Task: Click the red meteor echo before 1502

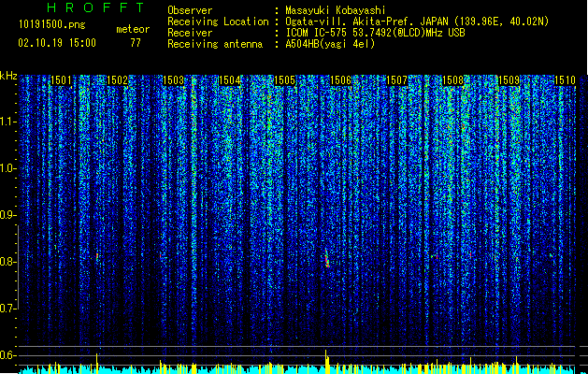Action: pos(97,256)
